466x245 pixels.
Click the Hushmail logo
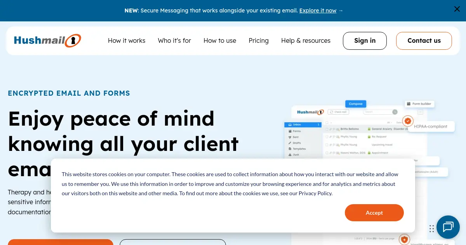click(x=47, y=40)
